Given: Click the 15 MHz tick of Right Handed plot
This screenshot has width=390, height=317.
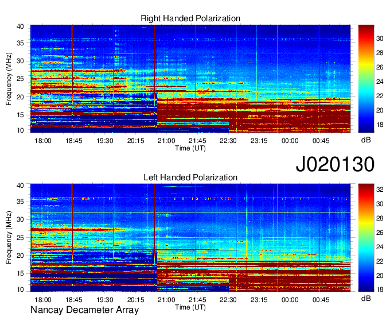Looking at the screenshot, I should pos(21,115).
